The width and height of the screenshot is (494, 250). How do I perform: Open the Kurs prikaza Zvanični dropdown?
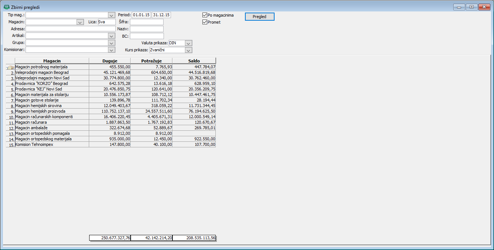tap(188, 50)
